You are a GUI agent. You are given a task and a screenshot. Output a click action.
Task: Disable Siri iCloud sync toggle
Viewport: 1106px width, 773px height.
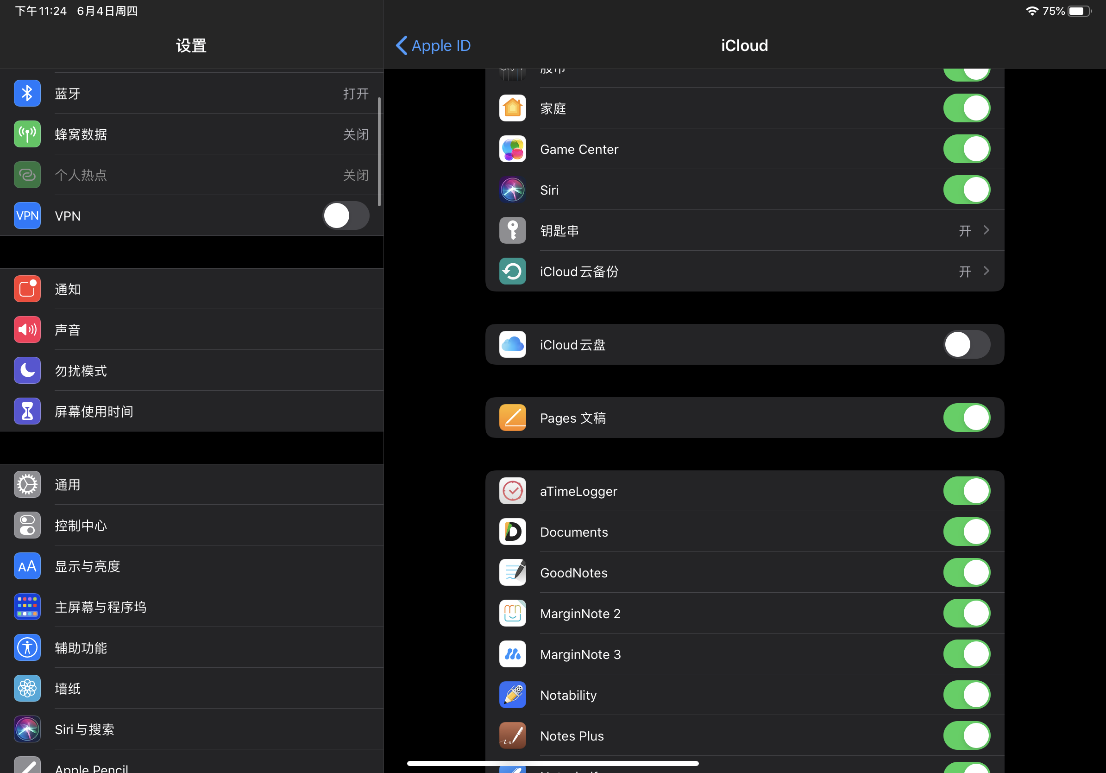click(x=966, y=190)
